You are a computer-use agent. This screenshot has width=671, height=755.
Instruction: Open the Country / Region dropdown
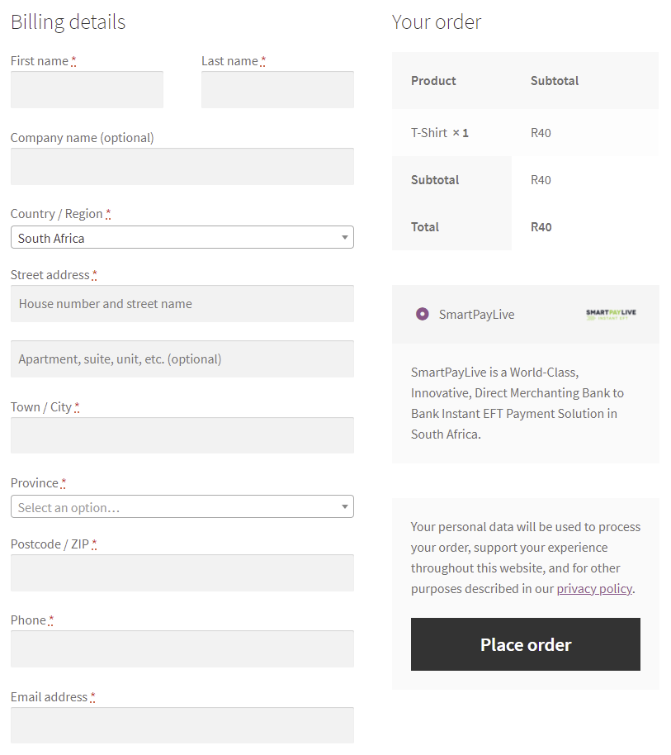point(182,237)
